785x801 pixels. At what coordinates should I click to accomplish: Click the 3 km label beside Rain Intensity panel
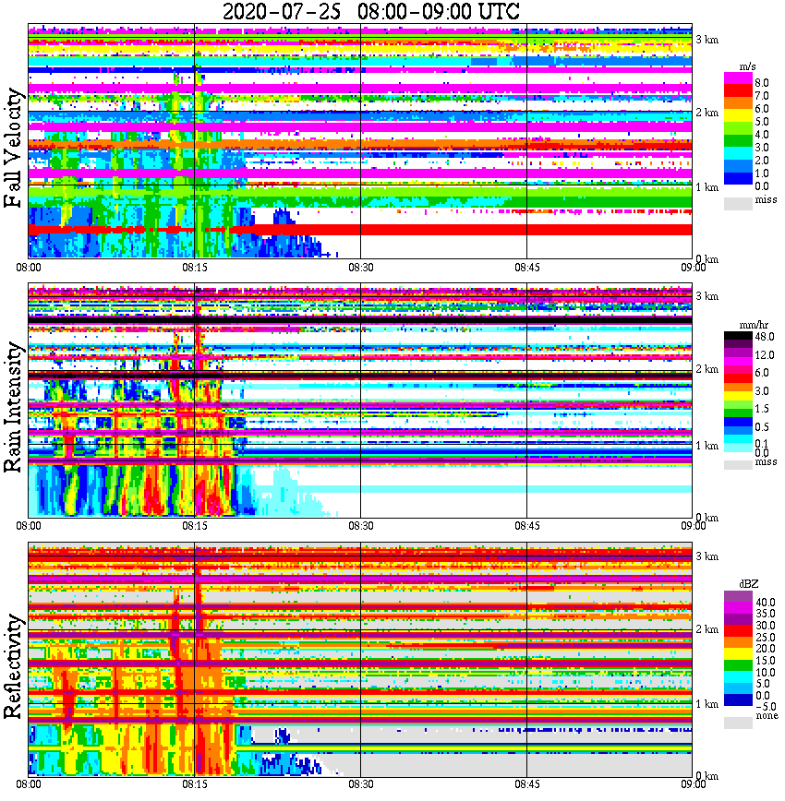click(707, 296)
